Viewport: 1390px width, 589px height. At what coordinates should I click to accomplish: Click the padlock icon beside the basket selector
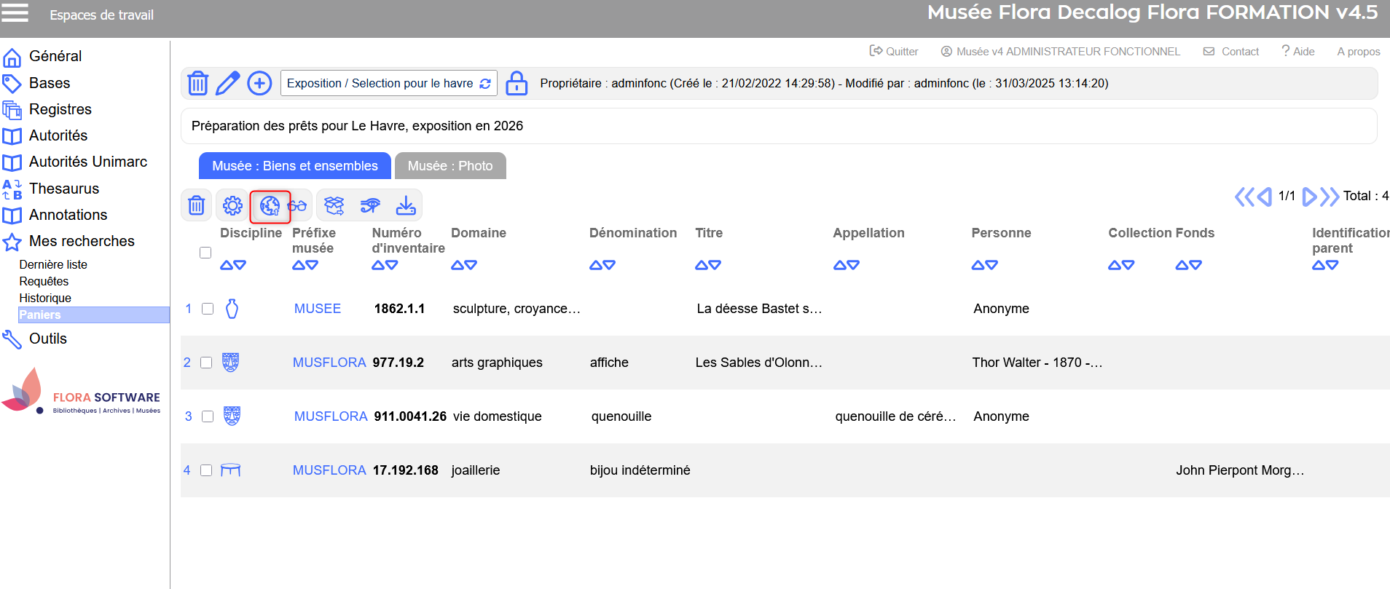pos(517,83)
